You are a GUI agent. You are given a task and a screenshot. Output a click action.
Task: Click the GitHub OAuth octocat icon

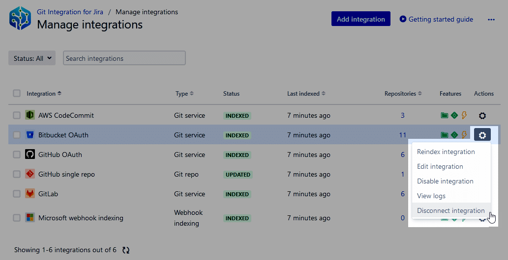[30, 154]
